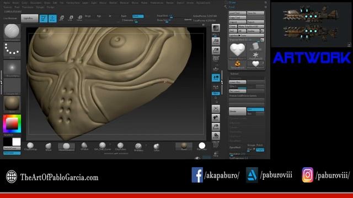Open the material sphere selector on left shelf
This screenshot has width=353, height=198.
click(x=12, y=104)
